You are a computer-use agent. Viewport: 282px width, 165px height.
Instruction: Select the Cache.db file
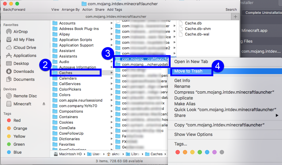coord(193,23)
